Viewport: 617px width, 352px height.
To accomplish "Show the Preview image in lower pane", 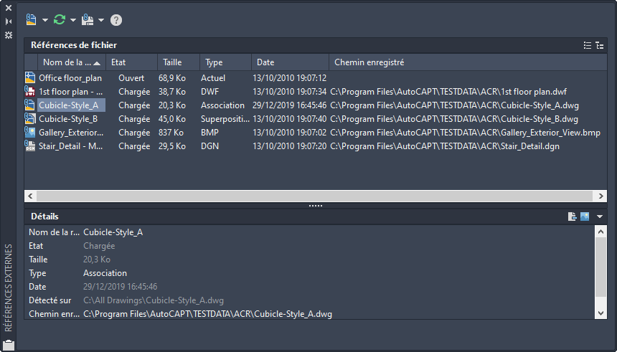I will click(x=585, y=216).
